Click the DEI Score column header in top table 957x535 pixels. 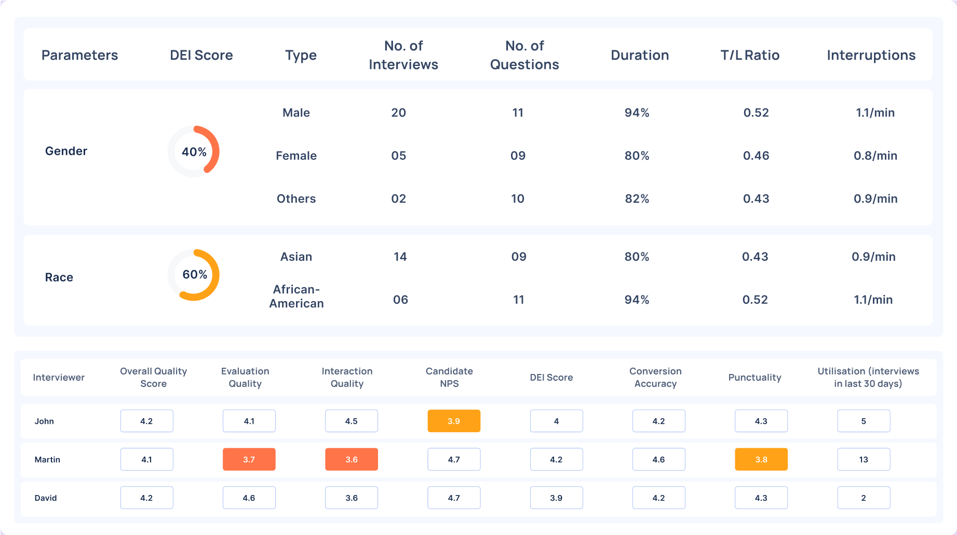[201, 55]
